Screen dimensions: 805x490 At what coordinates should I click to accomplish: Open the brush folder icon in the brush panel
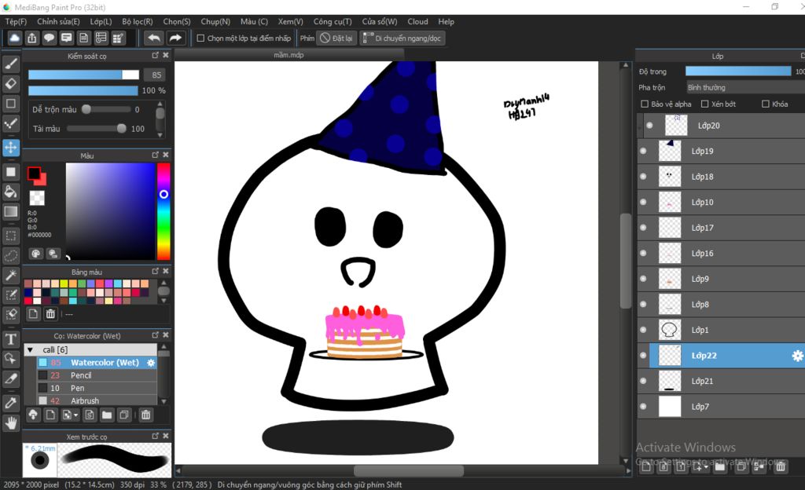pyautogui.click(x=107, y=415)
